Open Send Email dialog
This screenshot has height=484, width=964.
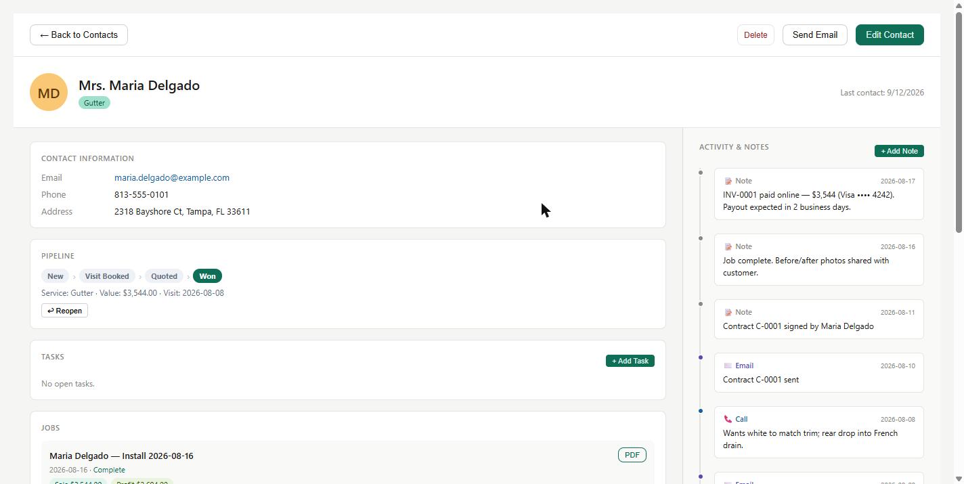click(815, 35)
